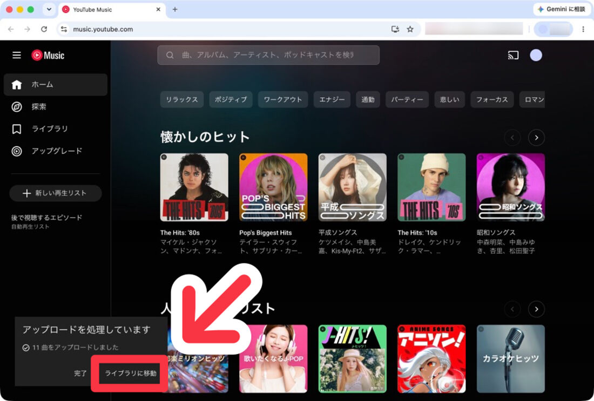Open アップグレード in the sidebar
Screen dimensions: 594x401
55,151
